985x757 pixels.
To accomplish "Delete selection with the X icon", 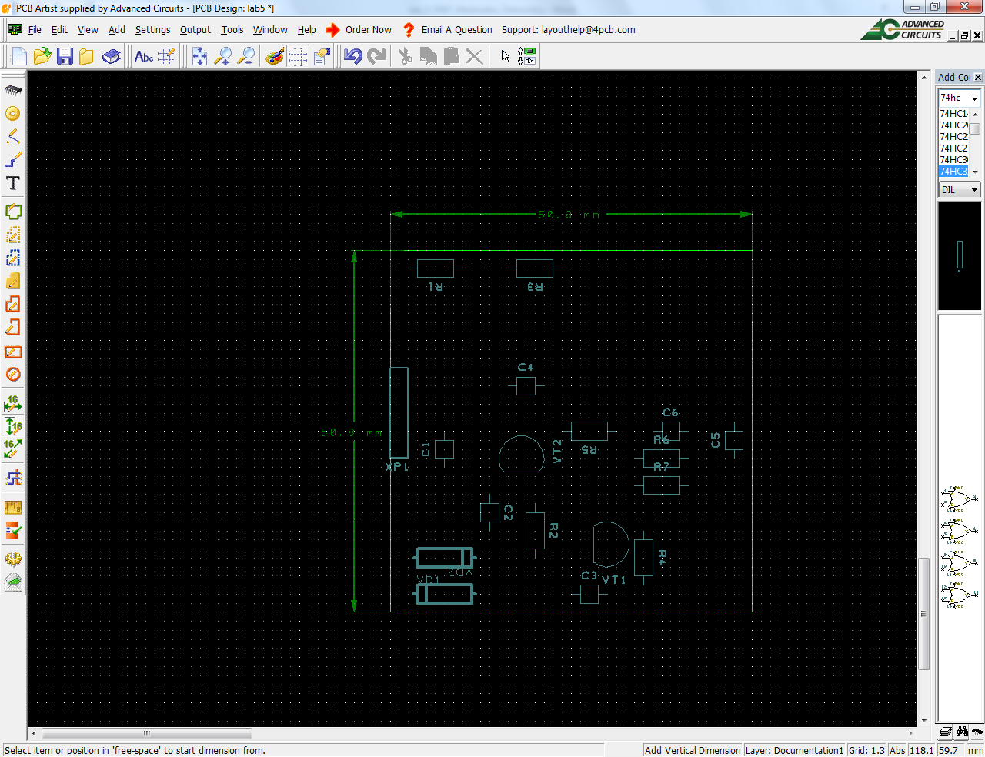I will 475,56.
